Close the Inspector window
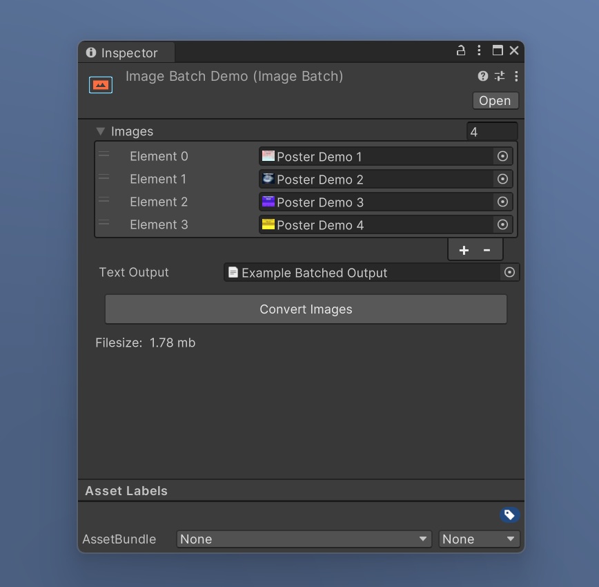 click(514, 50)
